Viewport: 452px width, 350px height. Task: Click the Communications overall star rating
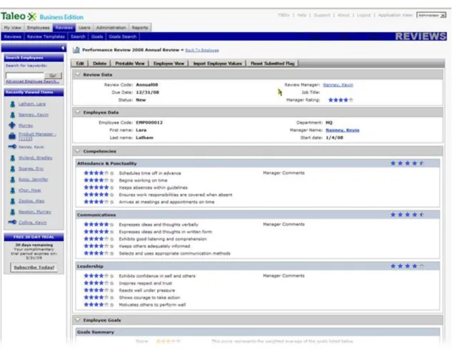pos(407,215)
